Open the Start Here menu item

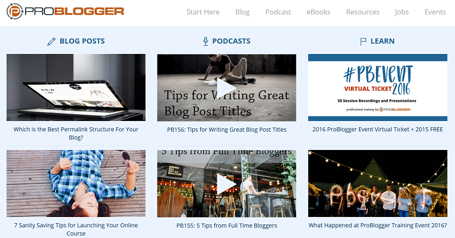pos(203,12)
